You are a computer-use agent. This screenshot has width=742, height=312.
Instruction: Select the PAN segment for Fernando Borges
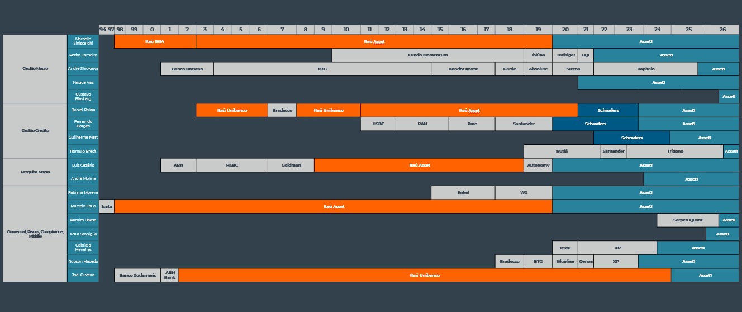pos(422,124)
